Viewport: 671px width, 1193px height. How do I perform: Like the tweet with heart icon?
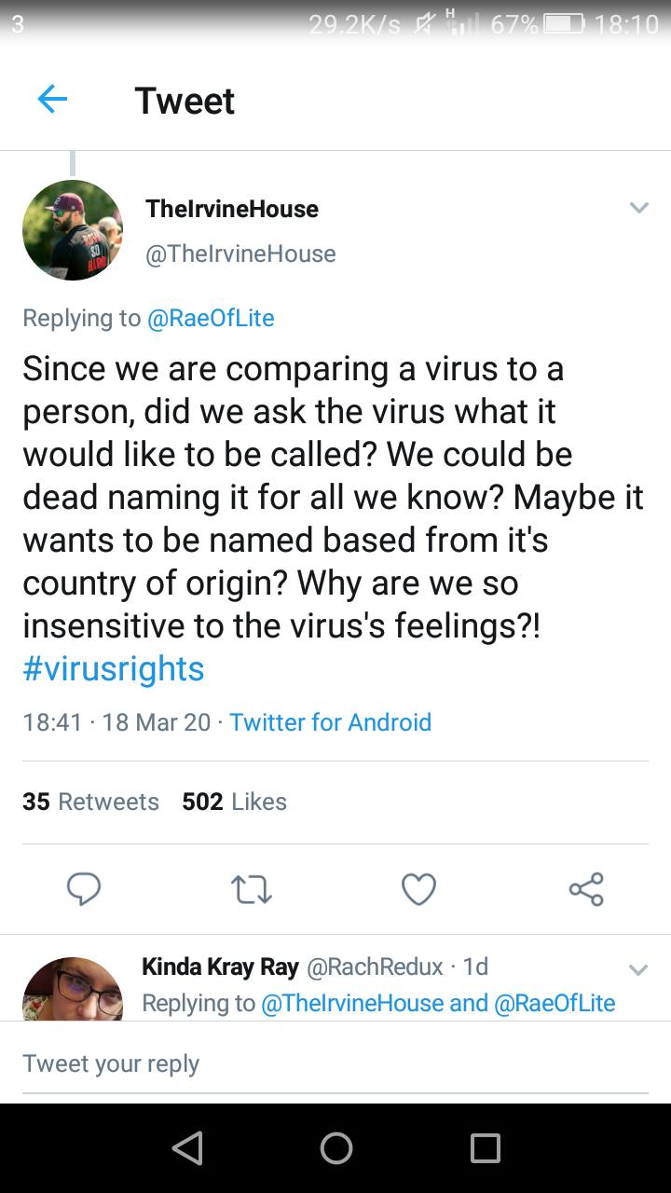point(418,890)
